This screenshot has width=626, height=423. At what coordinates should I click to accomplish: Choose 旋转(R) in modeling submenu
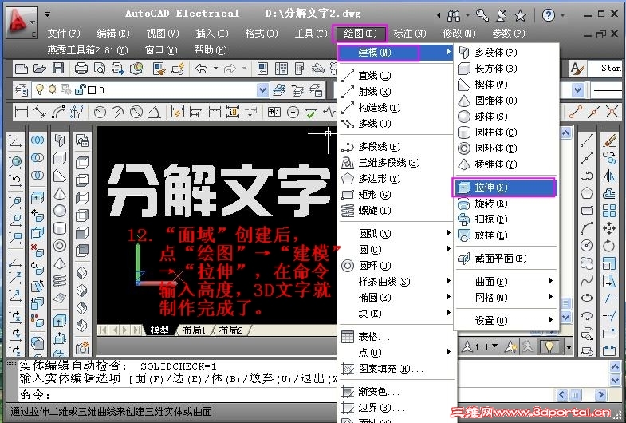(x=506, y=204)
